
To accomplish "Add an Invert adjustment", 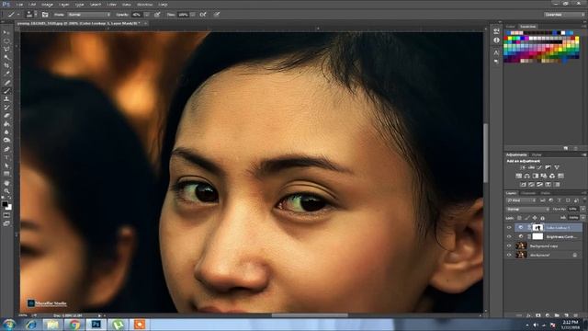I will (x=523, y=184).
